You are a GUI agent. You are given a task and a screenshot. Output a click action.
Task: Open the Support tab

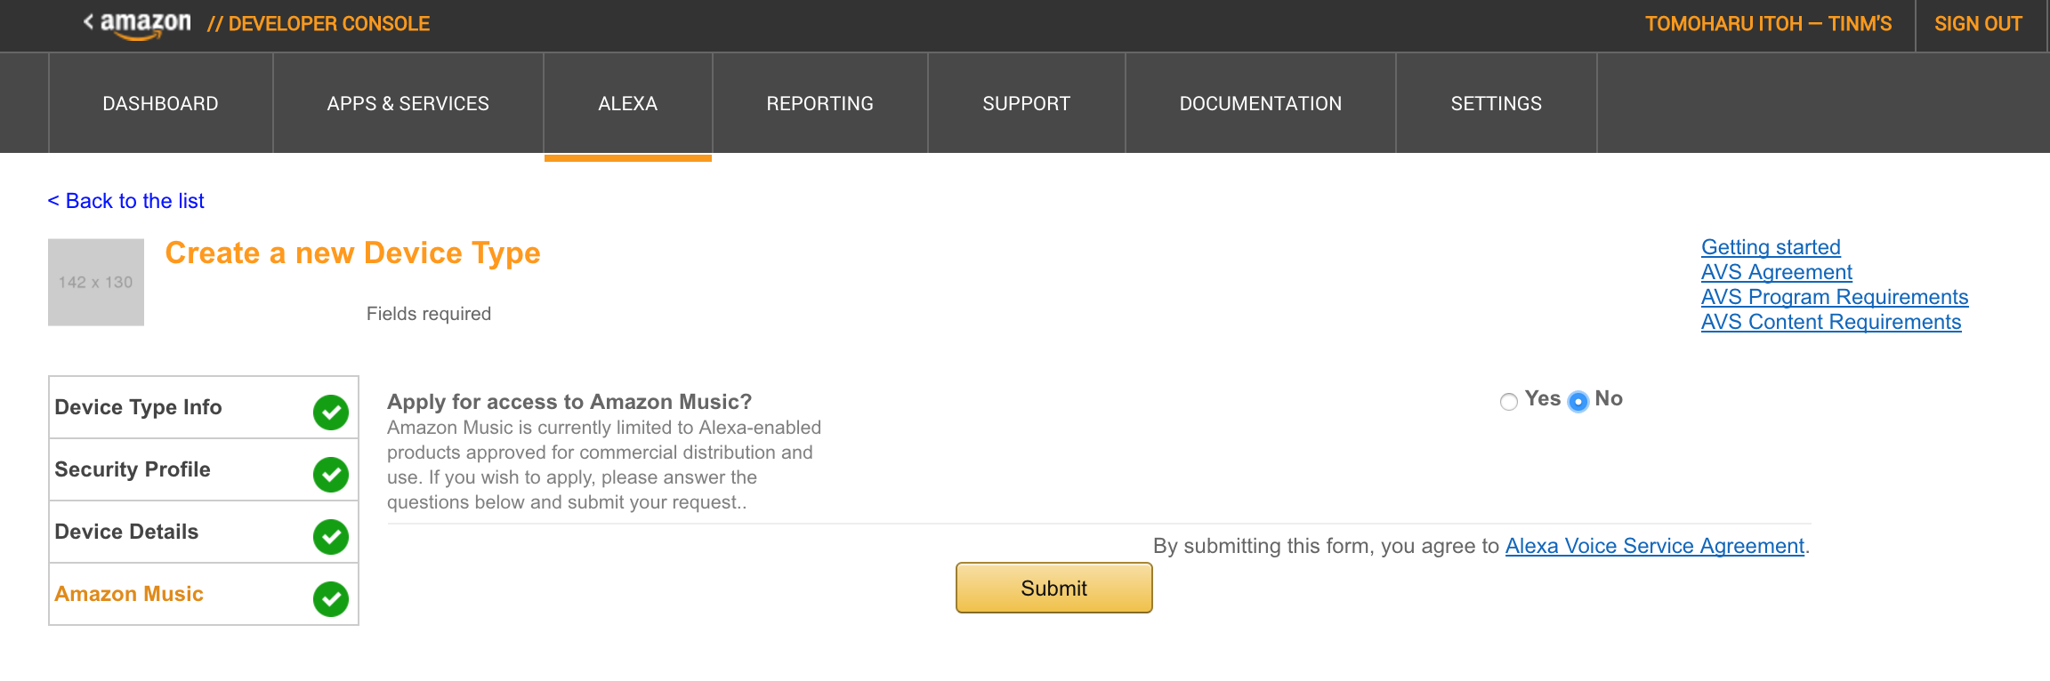pyautogui.click(x=1026, y=103)
